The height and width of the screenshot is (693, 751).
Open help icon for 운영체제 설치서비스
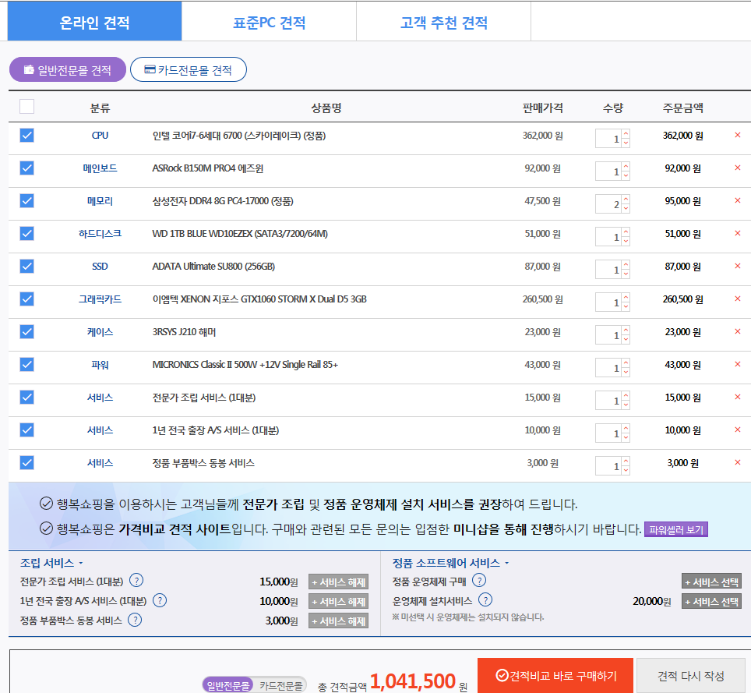click(485, 600)
